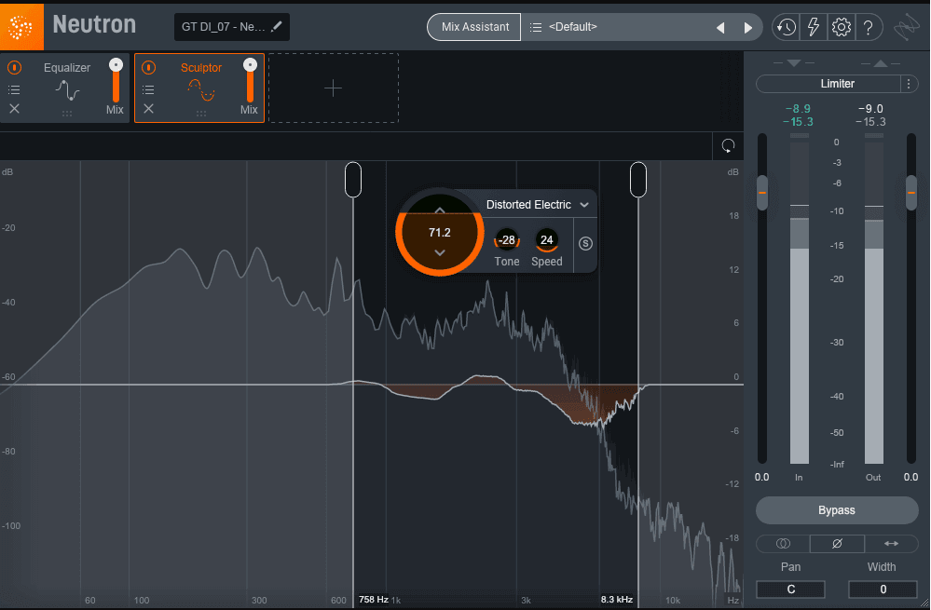Image resolution: width=931 pixels, height=610 pixels.
Task: Toggle the Equalizer module power button
Action: (15, 68)
